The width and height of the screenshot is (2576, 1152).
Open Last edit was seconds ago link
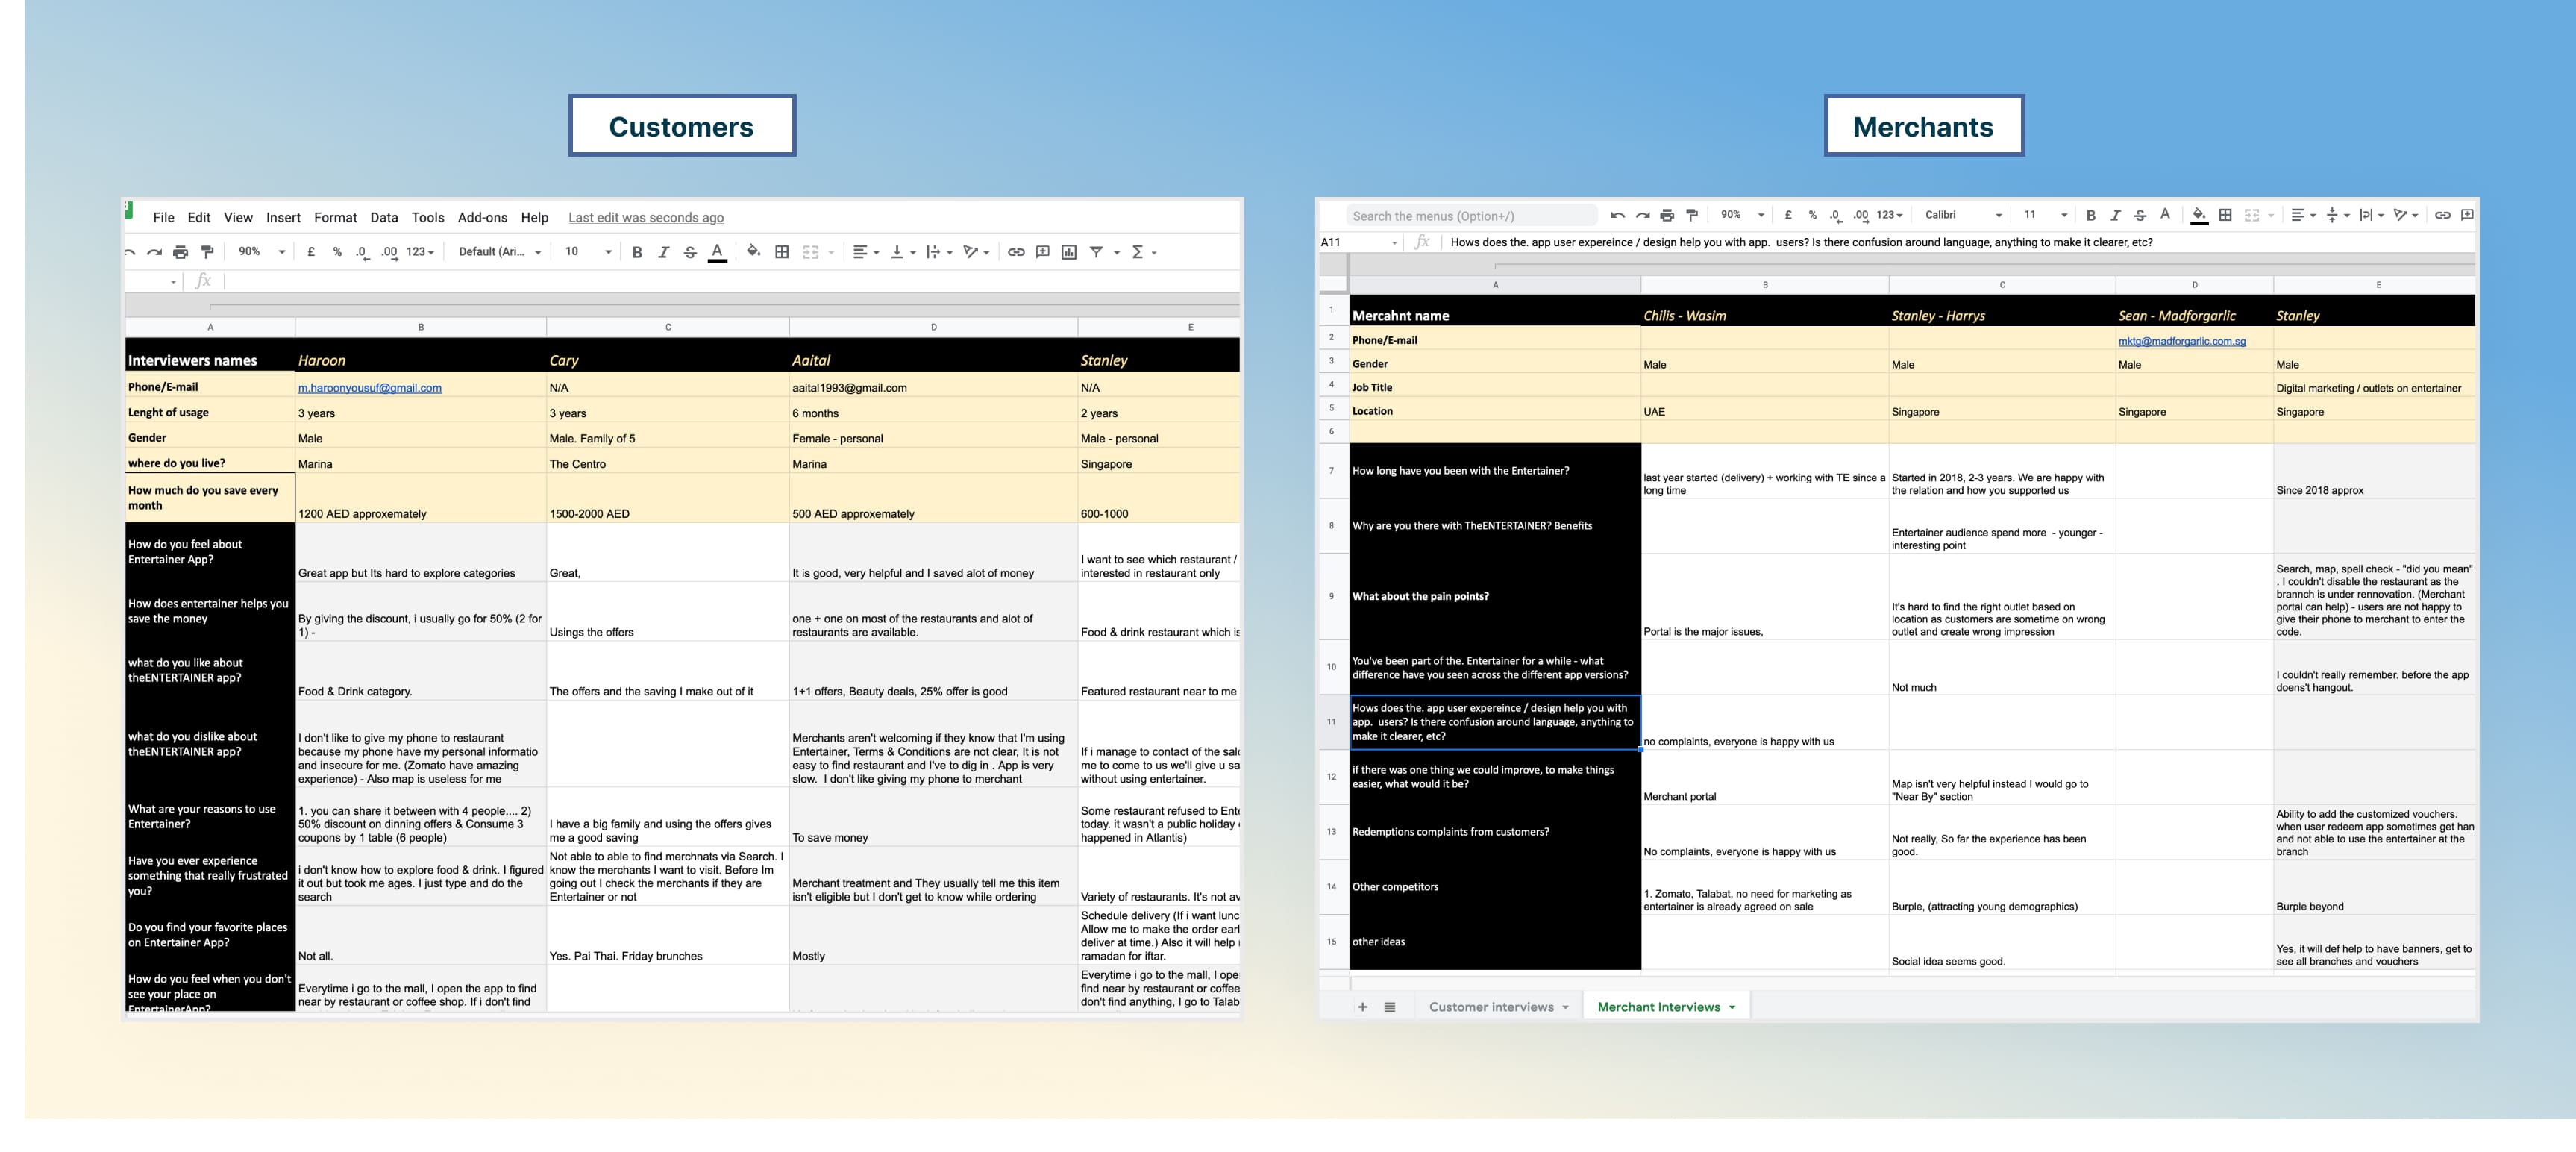coord(645,217)
